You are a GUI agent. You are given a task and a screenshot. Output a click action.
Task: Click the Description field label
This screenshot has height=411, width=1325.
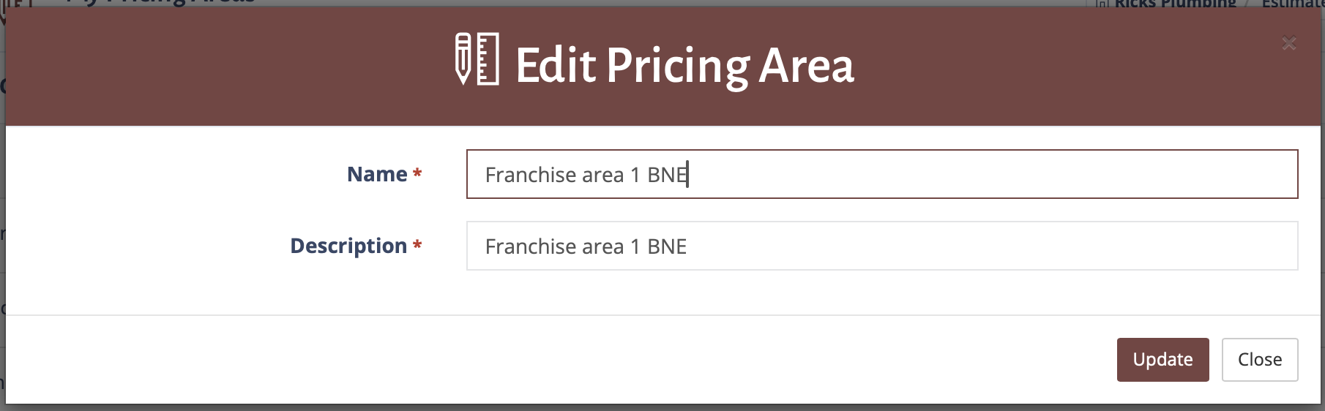(x=348, y=246)
